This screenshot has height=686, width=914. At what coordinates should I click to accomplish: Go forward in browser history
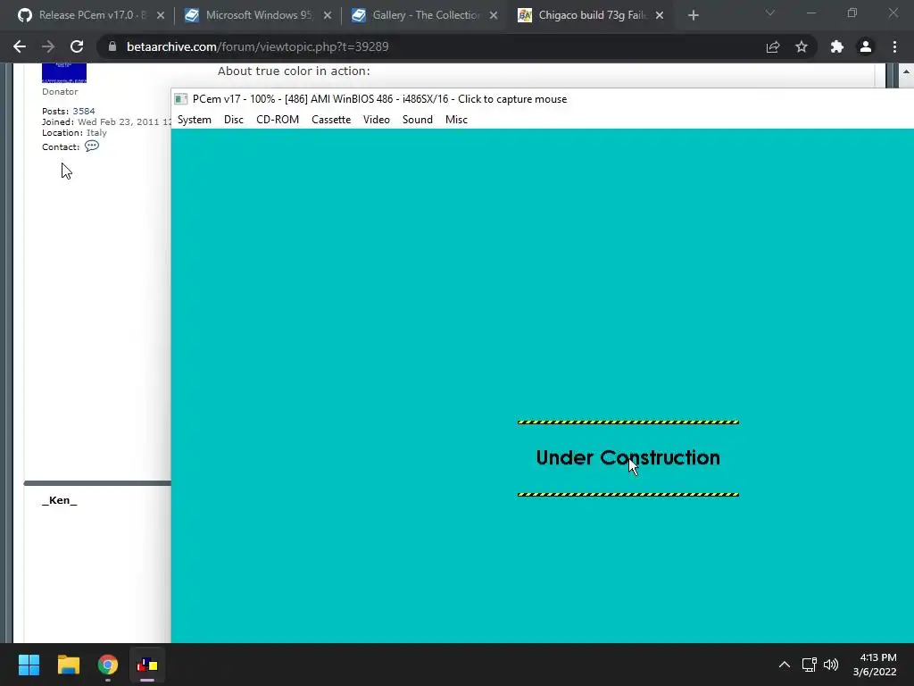click(48, 46)
